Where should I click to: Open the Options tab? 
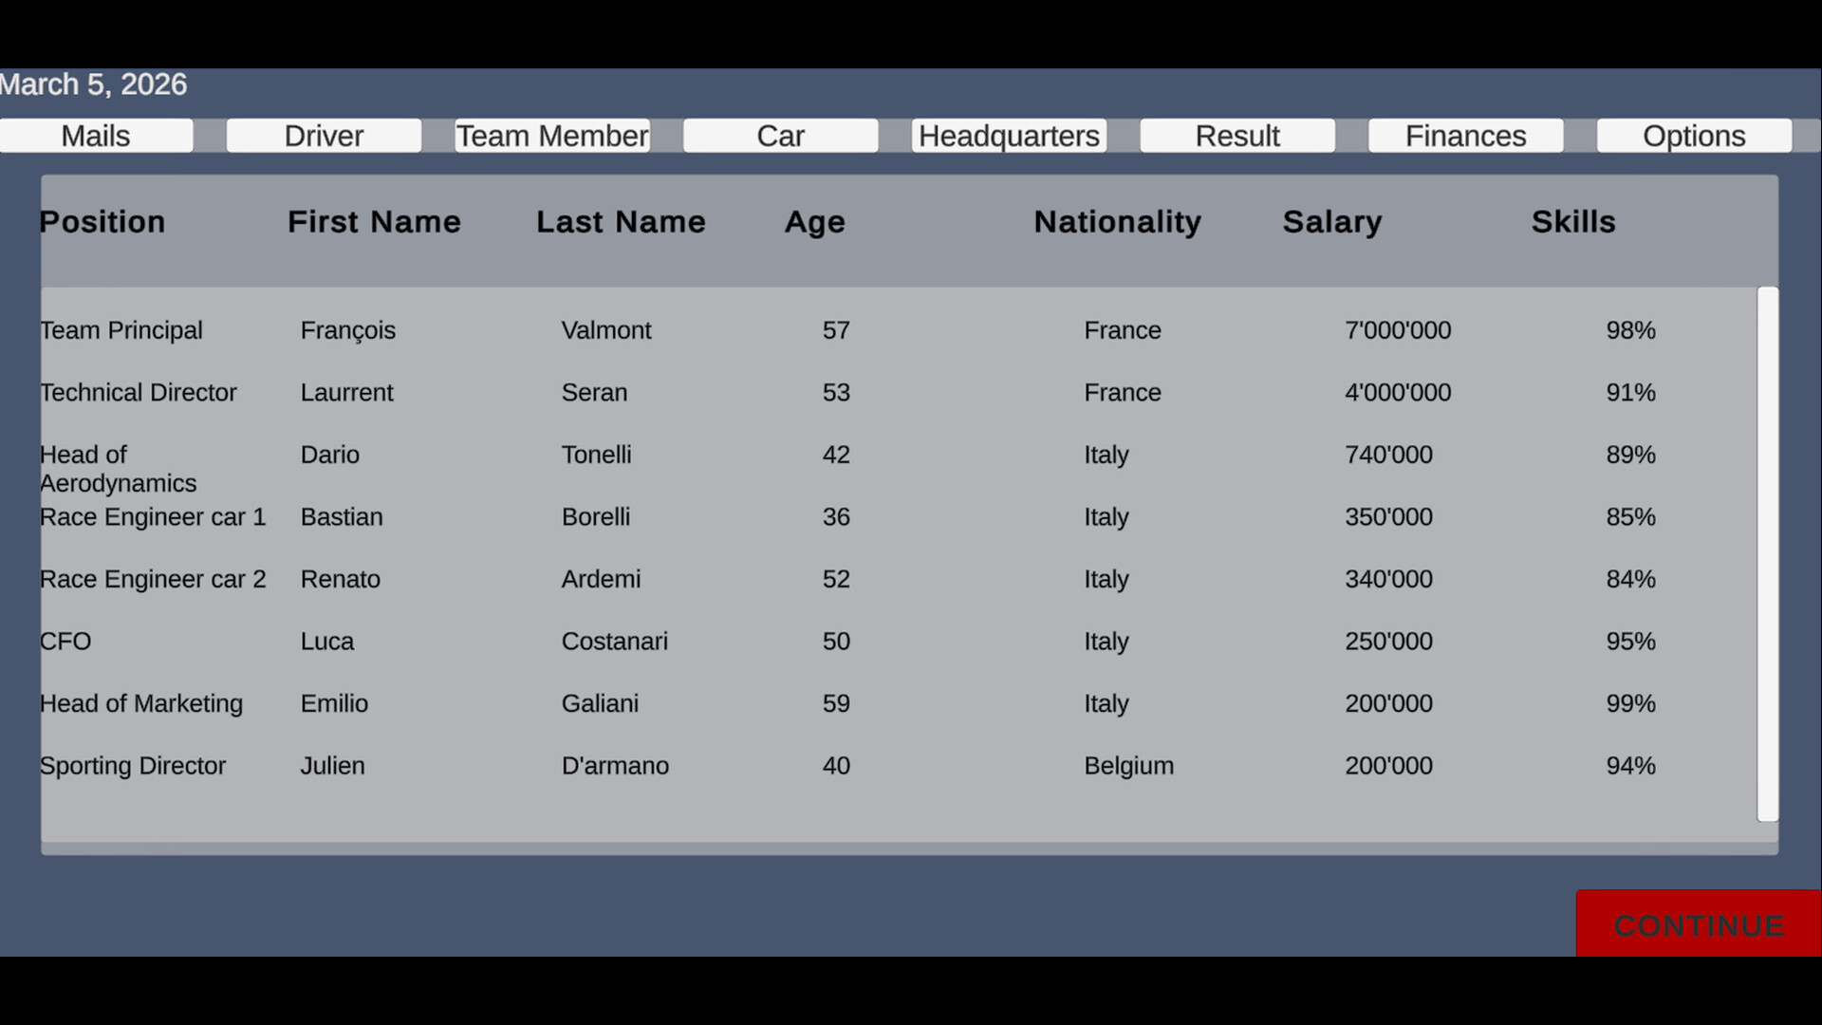[1694, 135]
